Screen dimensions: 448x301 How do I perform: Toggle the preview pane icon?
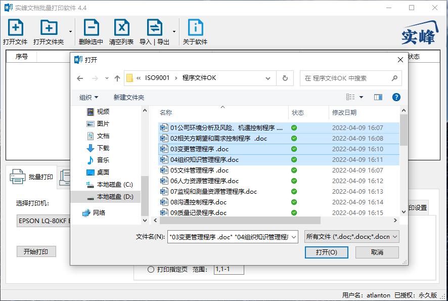[x=378, y=98]
